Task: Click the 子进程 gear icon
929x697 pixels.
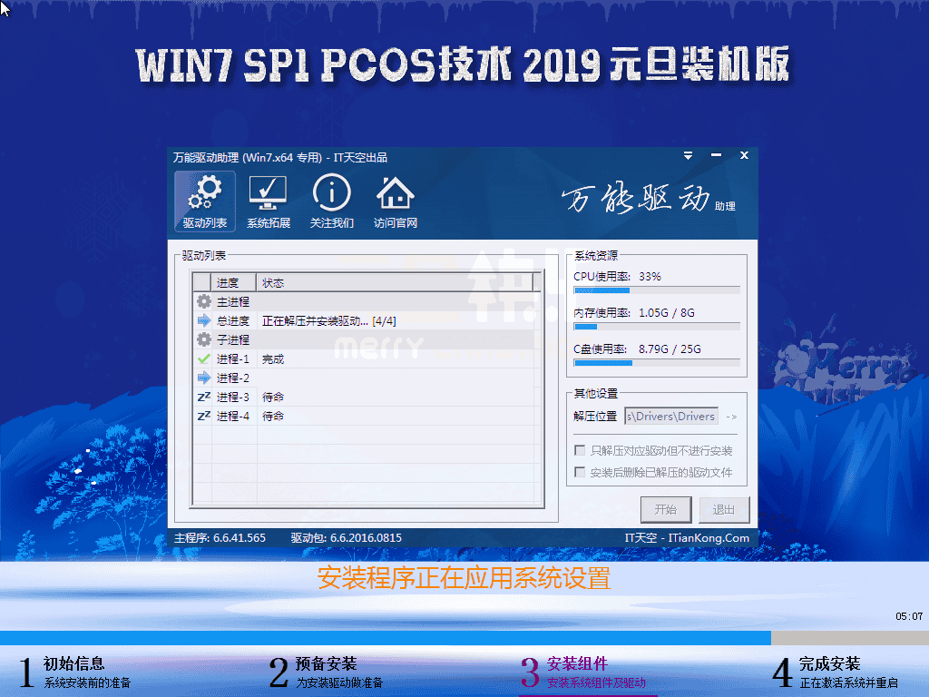Action: (204, 339)
